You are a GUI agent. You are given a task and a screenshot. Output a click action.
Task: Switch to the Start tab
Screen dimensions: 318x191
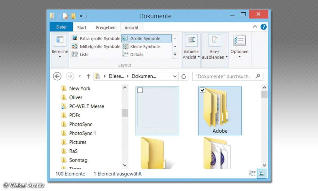82,28
